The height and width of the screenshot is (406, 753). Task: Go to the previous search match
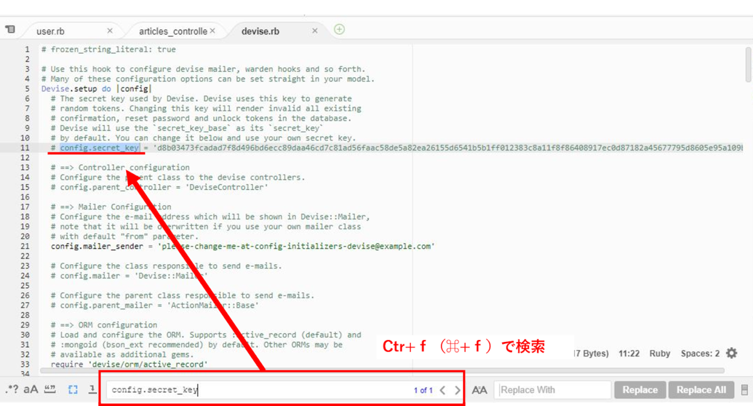coord(442,390)
